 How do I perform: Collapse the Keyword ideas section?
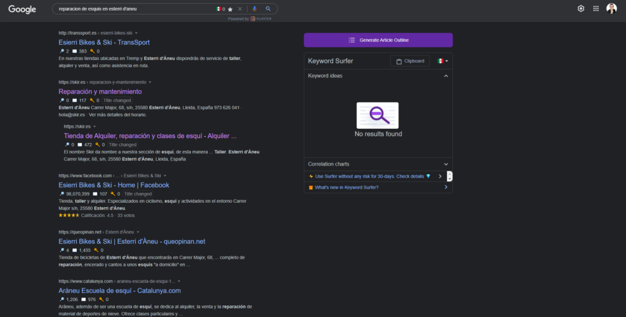coord(446,76)
